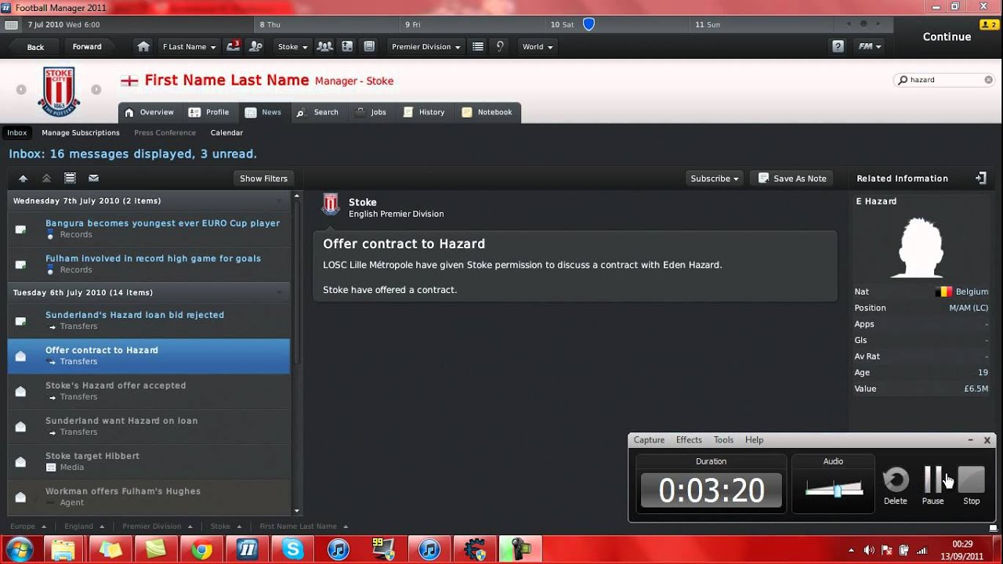Click Show Filters in the inbox

click(263, 179)
